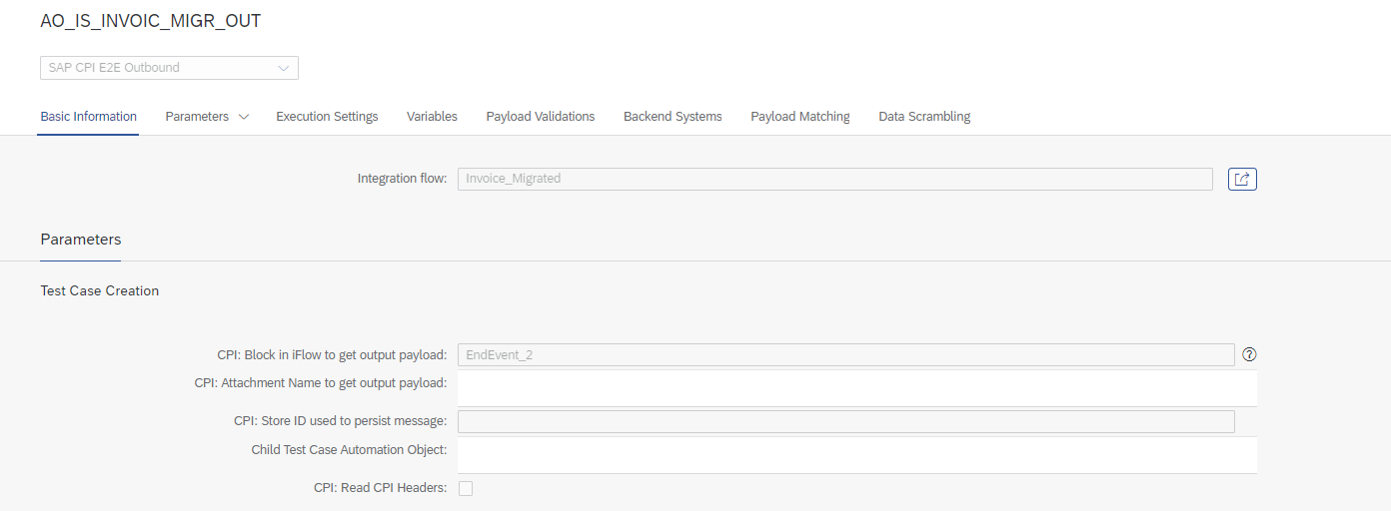
Task: Select the Data Scrambling tab
Action: [924, 117]
